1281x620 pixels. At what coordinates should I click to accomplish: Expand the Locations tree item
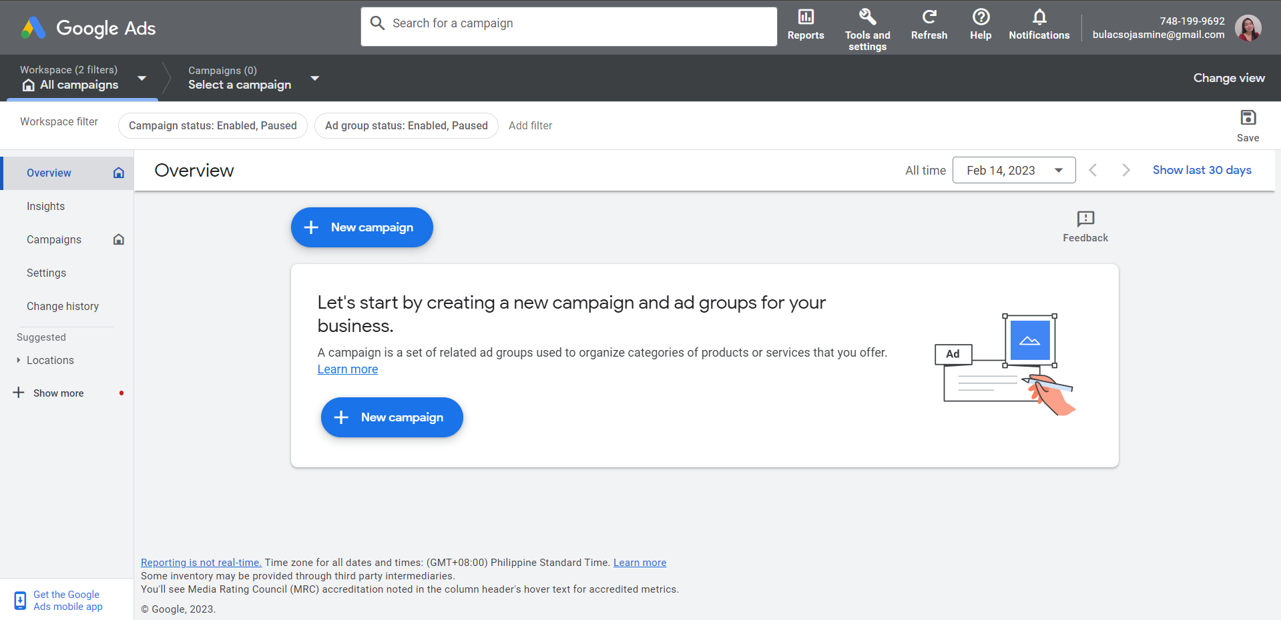point(19,360)
